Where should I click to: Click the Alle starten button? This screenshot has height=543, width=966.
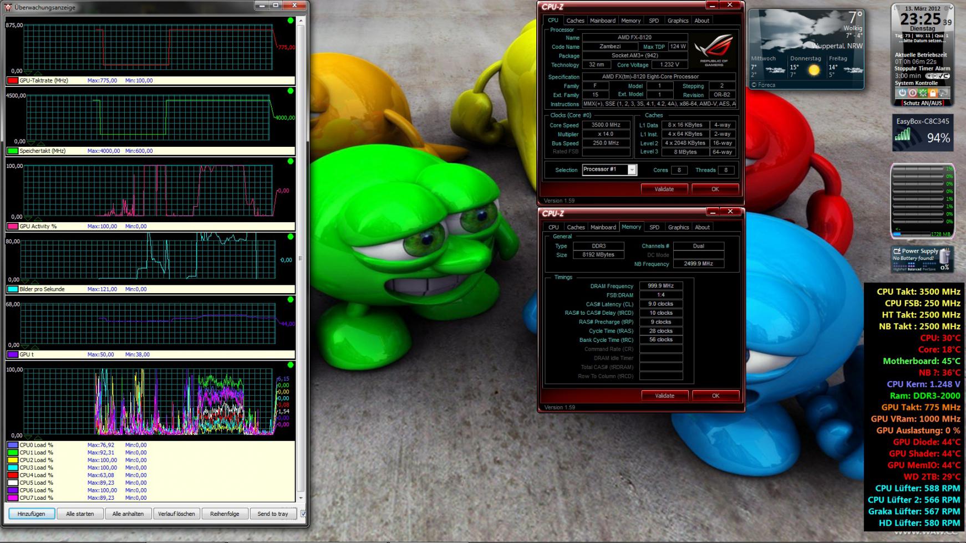click(x=80, y=514)
